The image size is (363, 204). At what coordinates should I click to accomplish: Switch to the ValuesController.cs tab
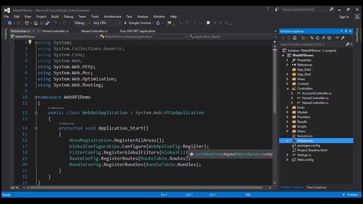point(94,31)
